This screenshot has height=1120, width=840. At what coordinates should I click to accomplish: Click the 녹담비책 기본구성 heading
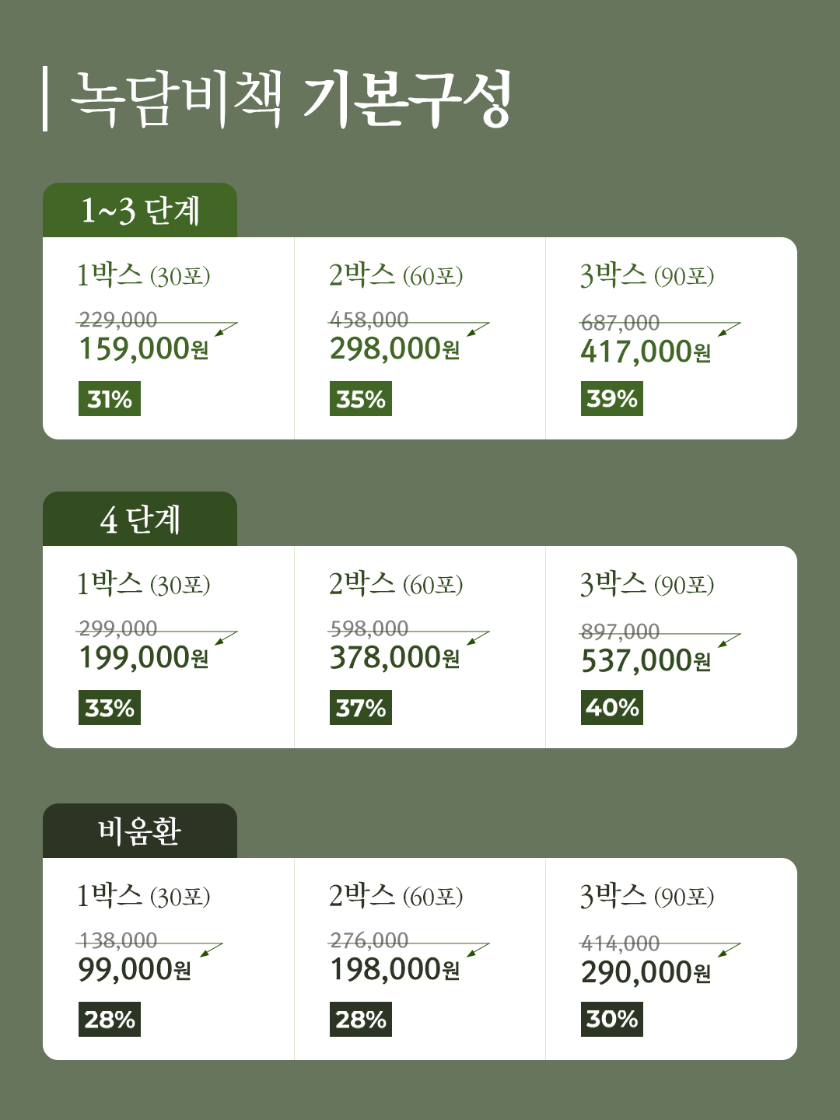(x=292, y=99)
